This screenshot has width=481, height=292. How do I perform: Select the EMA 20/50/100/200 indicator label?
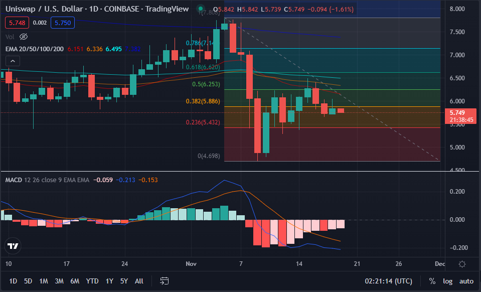point(34,49)
